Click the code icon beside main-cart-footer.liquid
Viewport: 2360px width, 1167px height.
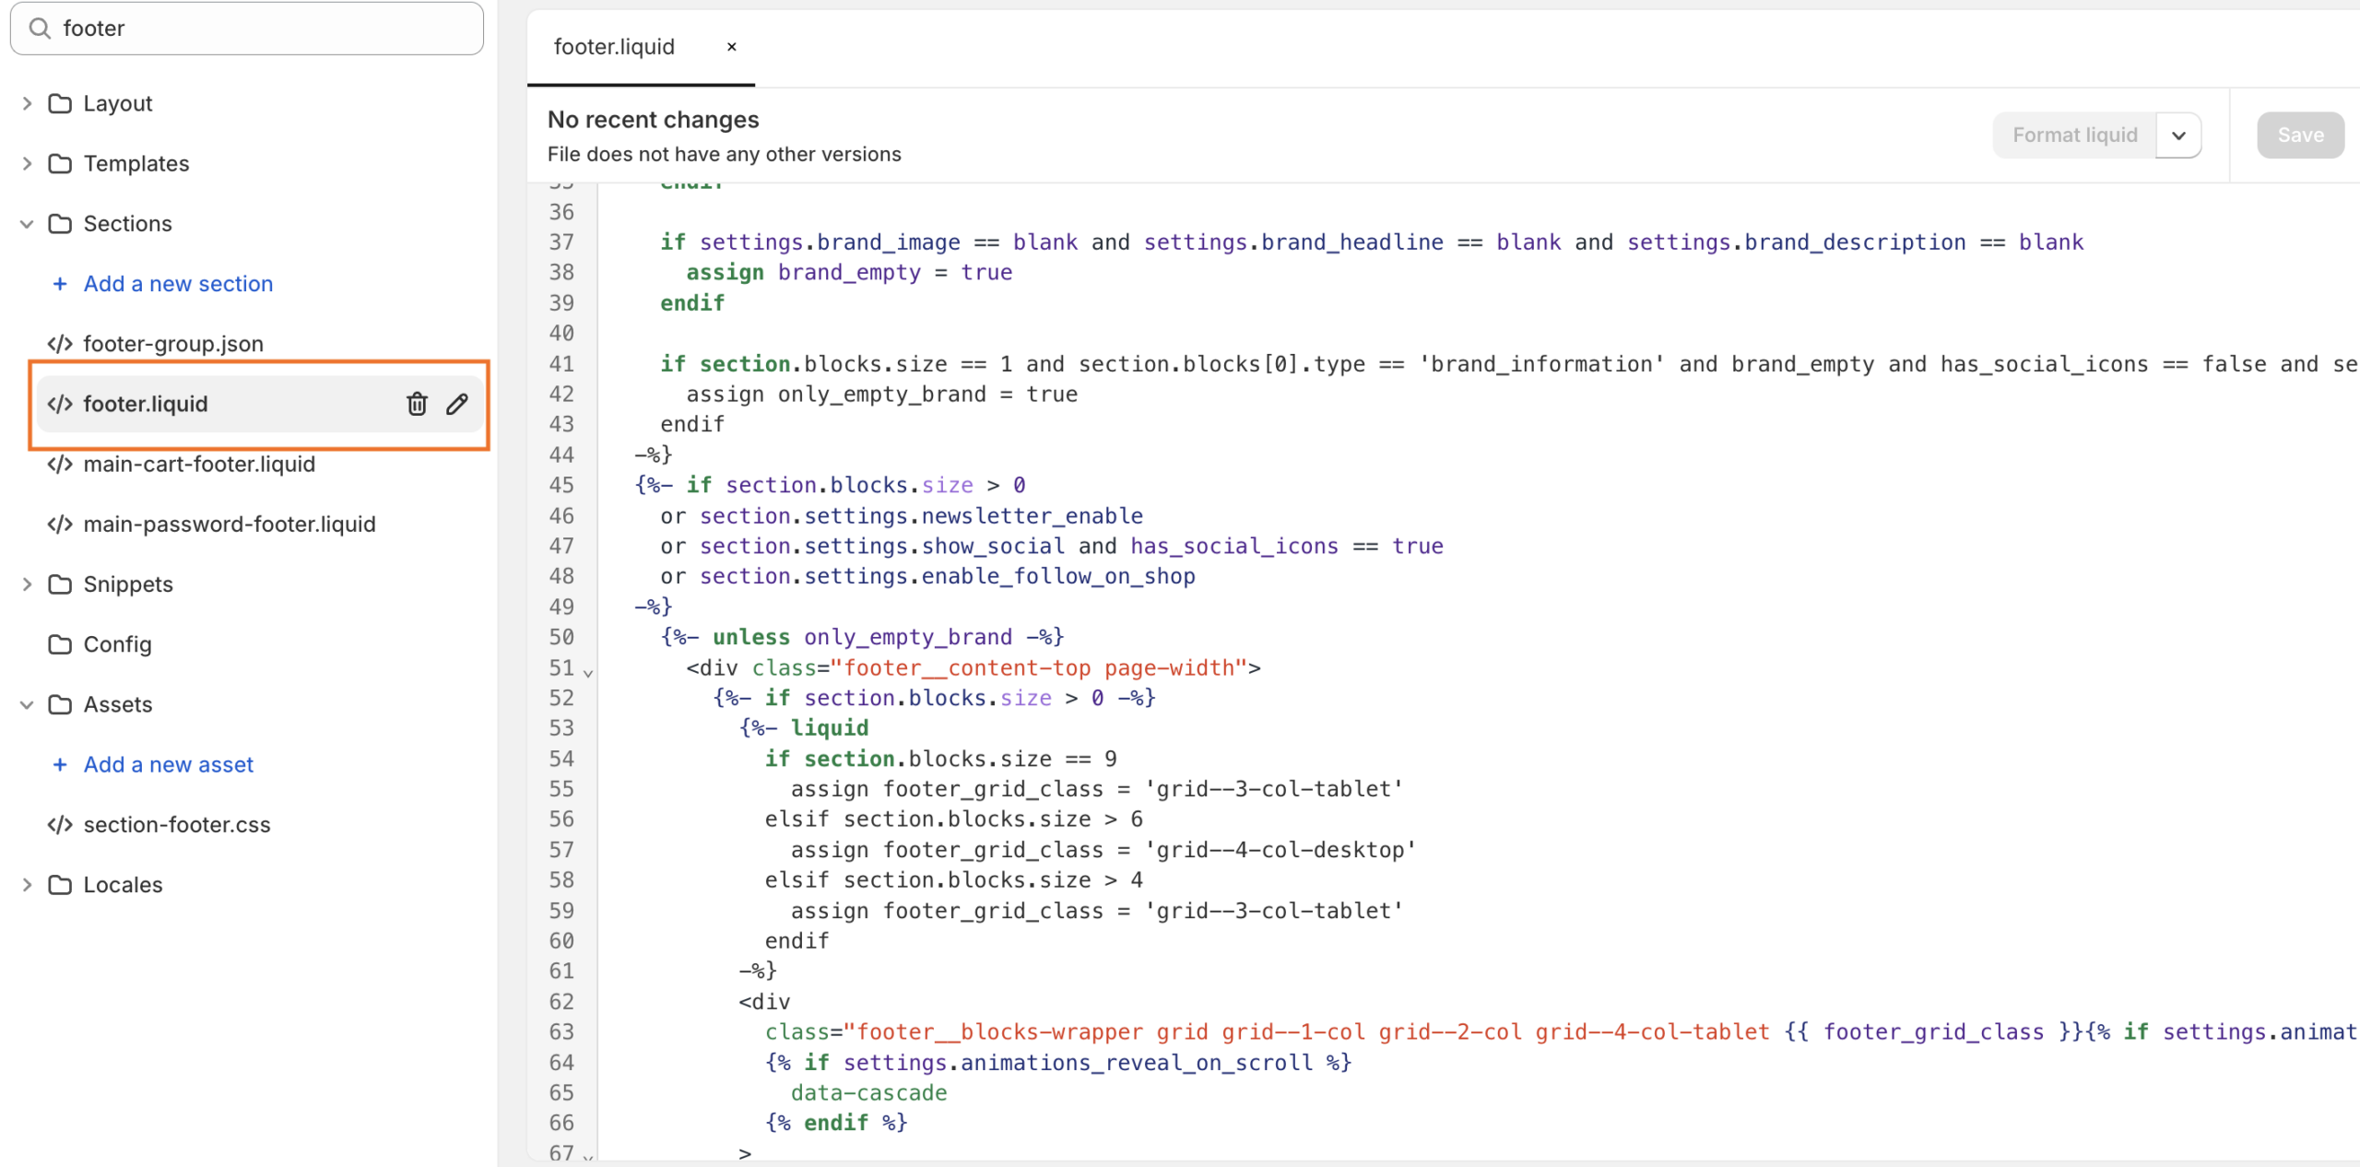pyautogui.click(x=60, y=464)
